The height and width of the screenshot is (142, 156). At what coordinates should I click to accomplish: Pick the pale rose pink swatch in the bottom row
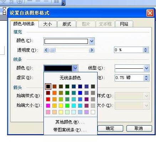coord(48,112)
